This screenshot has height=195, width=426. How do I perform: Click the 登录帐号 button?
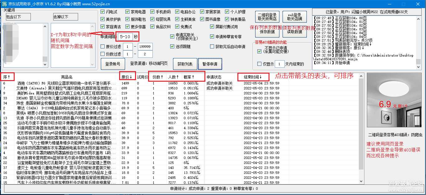pos(113,64)
